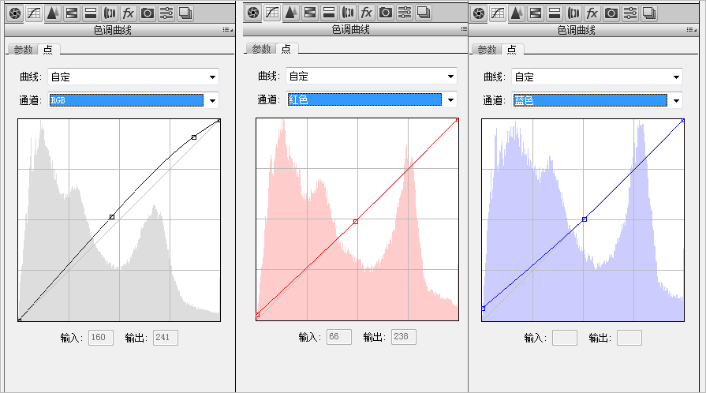Screen dimensions: 706x393
Task: Click empty 输出 field in 蓝色 panel
Action: (x=629, y=338)
